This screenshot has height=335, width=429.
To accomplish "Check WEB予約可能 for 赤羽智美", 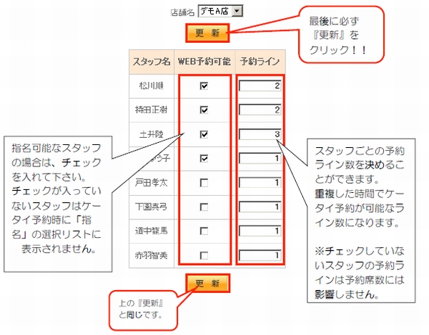I will [x=204, y=256].
